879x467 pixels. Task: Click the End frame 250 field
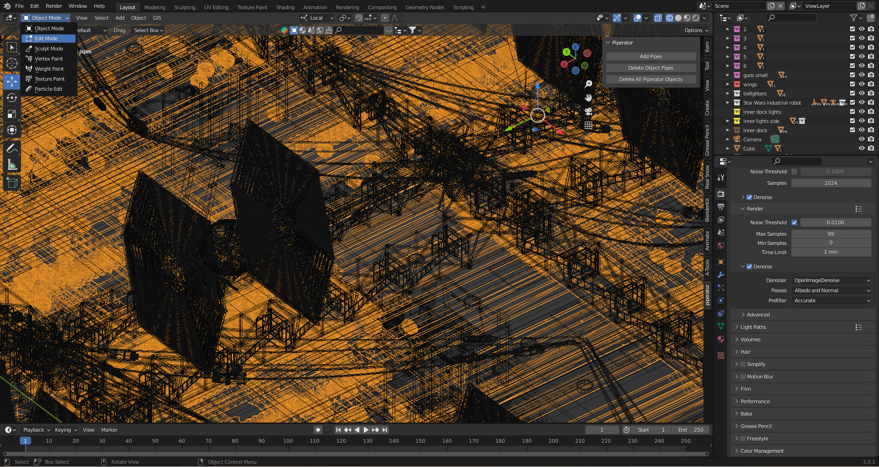click(691, 430)
